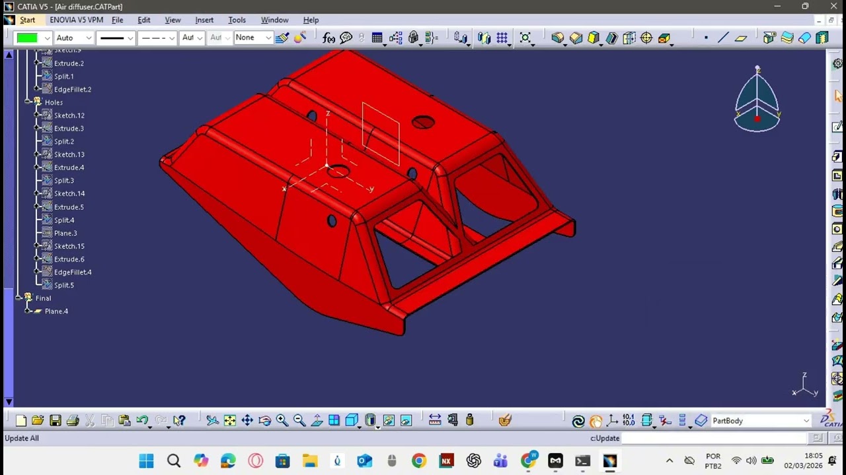The image size is (846, 475).
Task: Open Google Chrome from taskbar
Action: click(419, 460)
